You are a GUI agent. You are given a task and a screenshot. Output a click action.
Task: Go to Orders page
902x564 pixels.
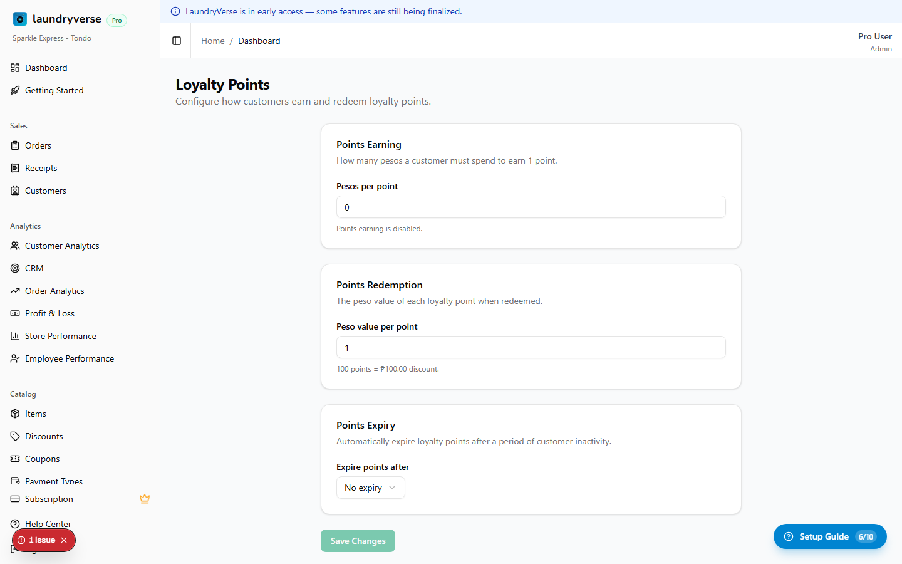[80, 145]
